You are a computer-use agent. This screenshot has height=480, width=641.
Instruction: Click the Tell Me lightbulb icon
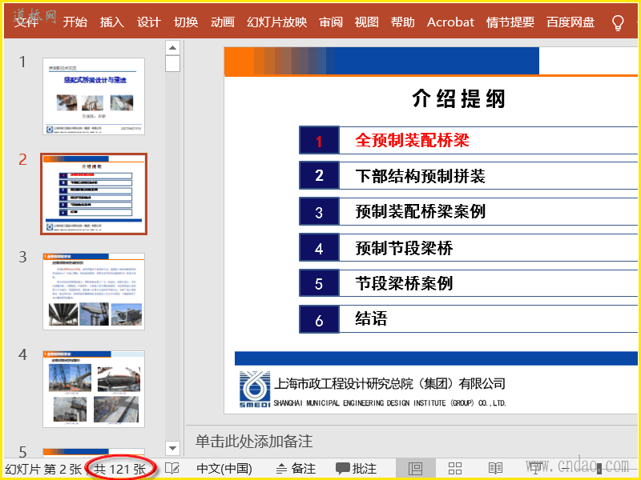pyautogui.click(x=618, y=22)
